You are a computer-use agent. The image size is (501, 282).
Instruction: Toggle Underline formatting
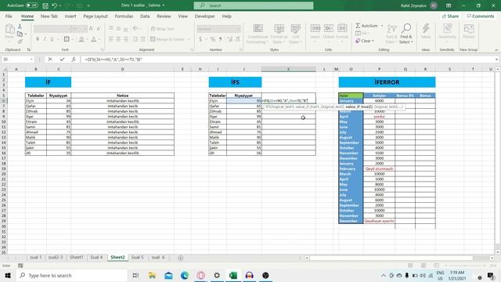52,39
